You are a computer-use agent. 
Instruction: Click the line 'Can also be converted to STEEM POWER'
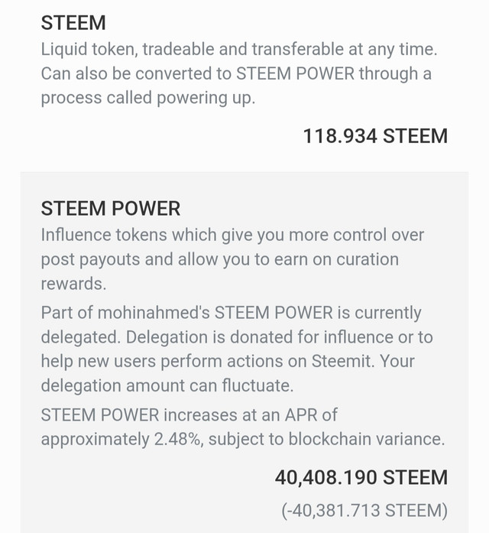coord(236,73)
